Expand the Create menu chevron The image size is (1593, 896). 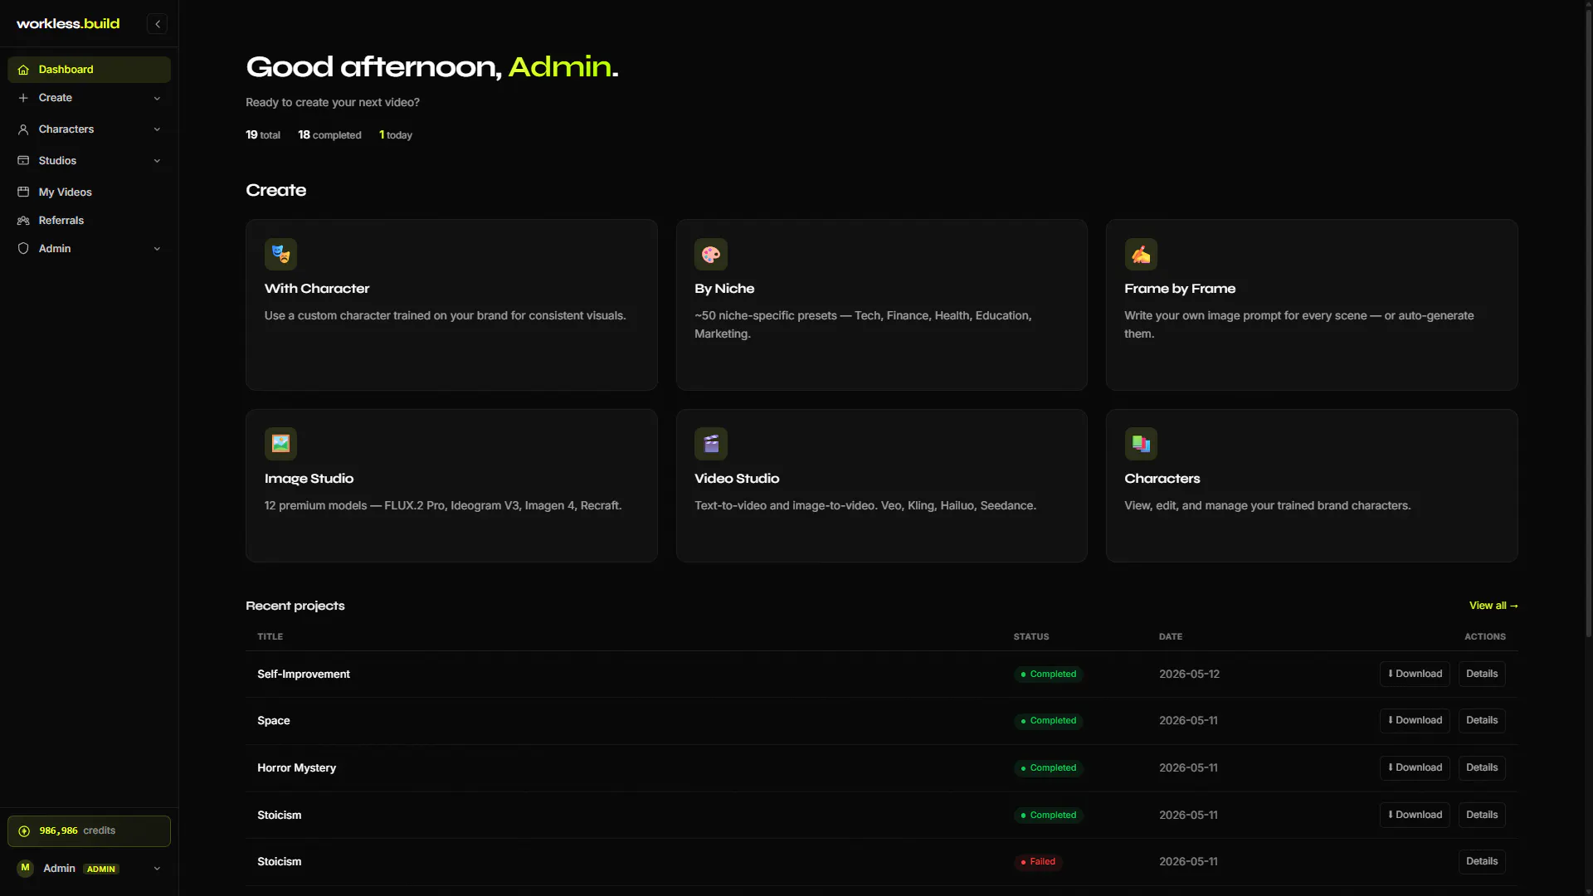coord(157,98)
